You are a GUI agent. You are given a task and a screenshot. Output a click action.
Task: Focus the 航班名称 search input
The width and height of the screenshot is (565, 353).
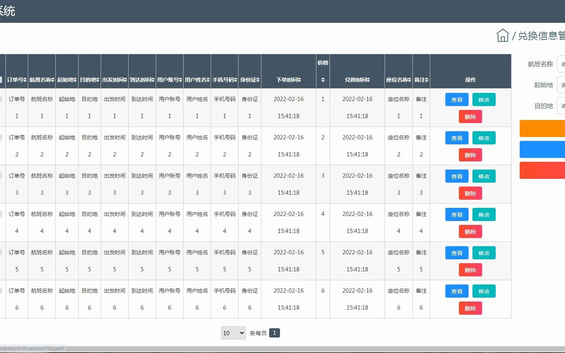pyautogui.click(x=561, y=64)
